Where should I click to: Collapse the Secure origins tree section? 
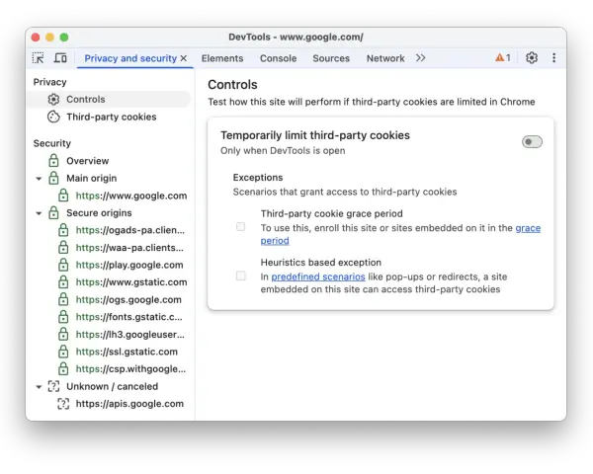[x=39, y=213]
